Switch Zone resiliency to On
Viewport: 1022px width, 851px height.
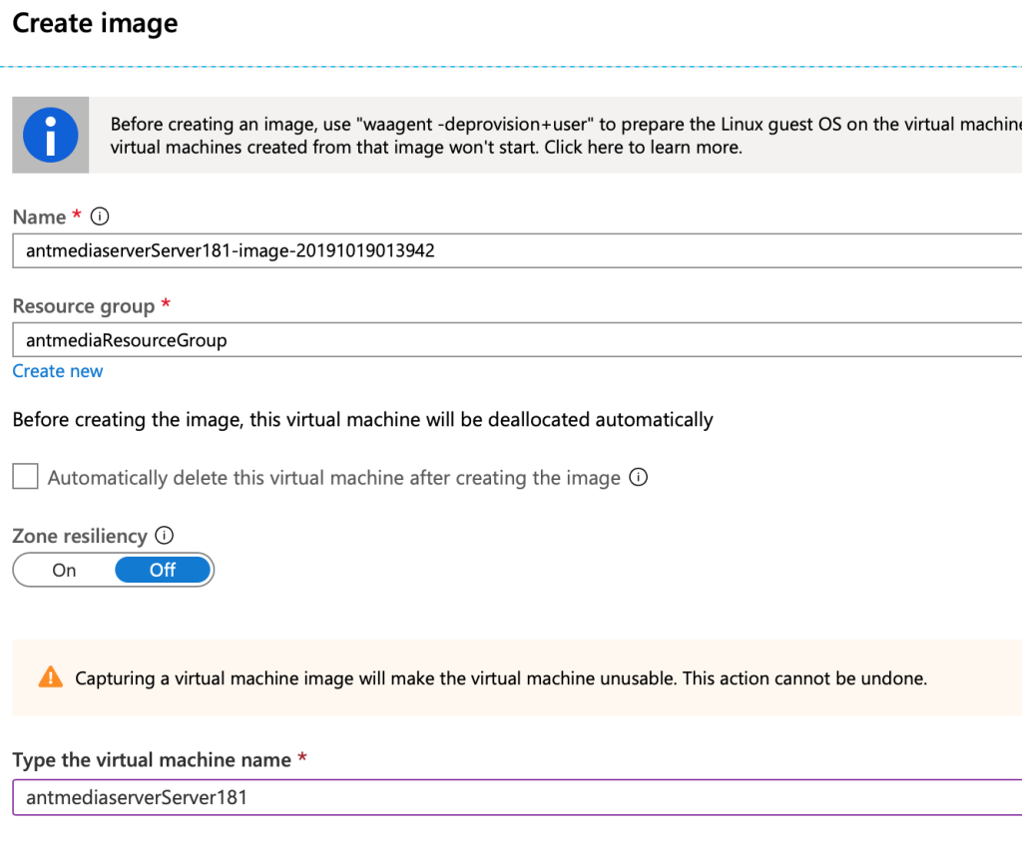click(64, 570)
